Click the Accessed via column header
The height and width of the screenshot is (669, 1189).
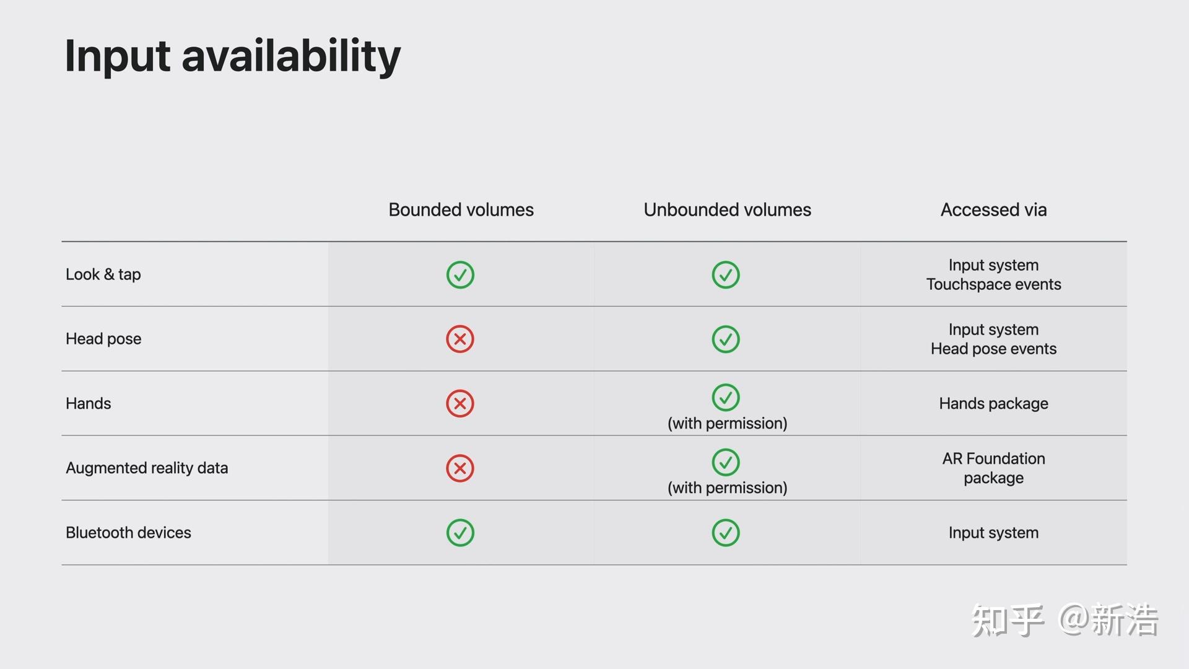coord(993,210)
